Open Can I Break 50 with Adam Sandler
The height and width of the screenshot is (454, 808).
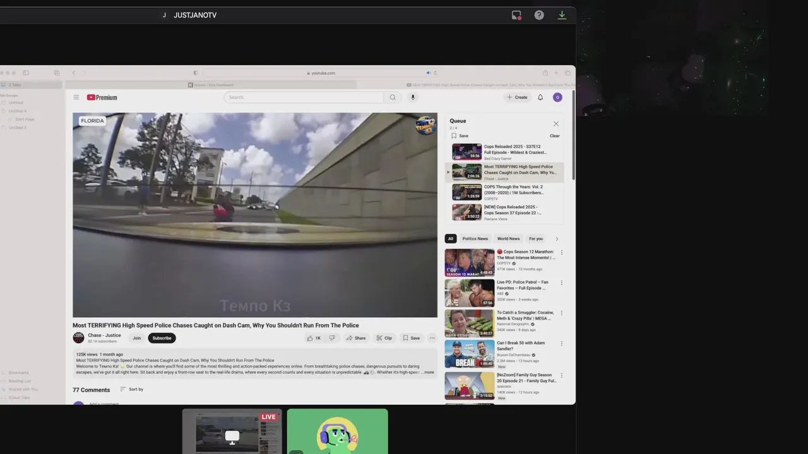(500, 354)
